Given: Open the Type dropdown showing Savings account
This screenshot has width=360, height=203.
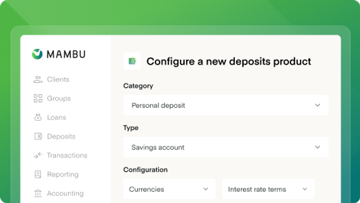Looking at the screenshot, I should coord(226,147).
